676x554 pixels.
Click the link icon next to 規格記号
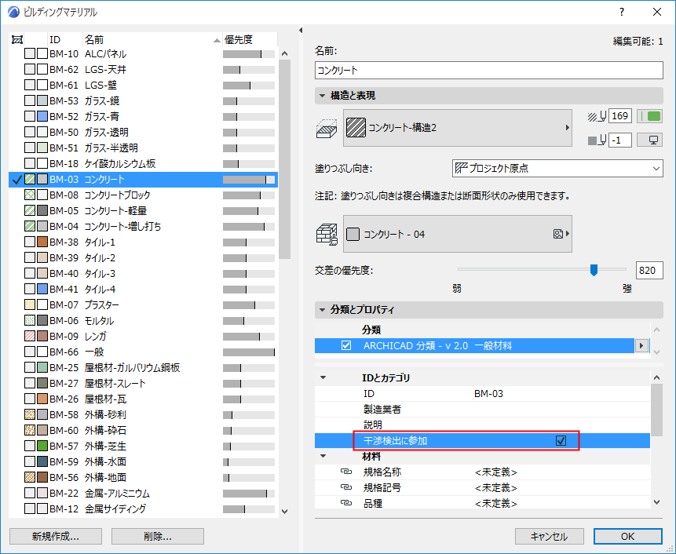(345, 487)
